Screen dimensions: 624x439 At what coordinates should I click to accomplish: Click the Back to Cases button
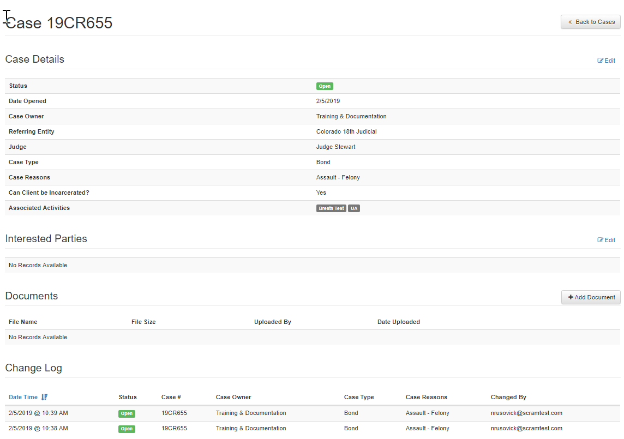(x=591, y=22)
